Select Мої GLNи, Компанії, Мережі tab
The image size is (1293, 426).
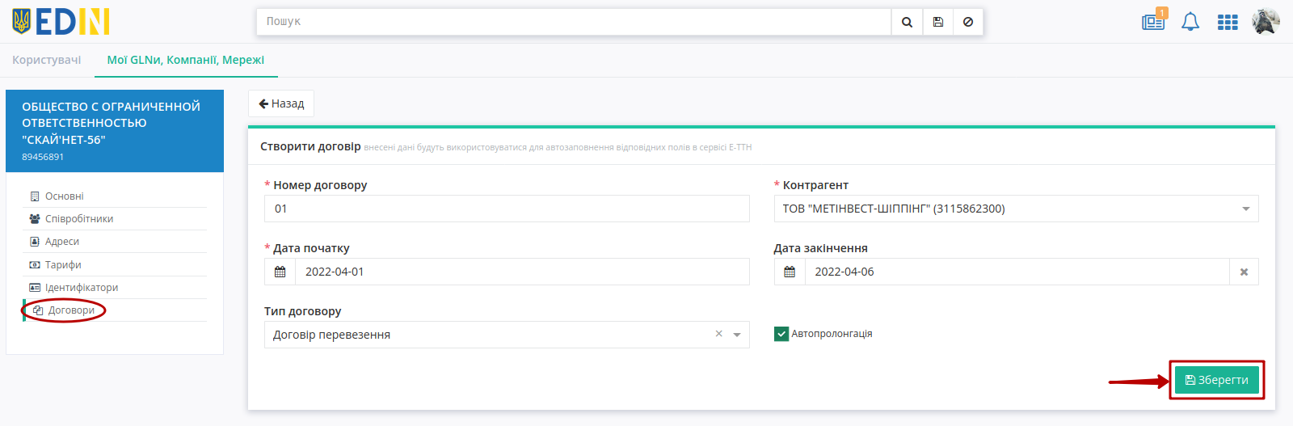186,60
